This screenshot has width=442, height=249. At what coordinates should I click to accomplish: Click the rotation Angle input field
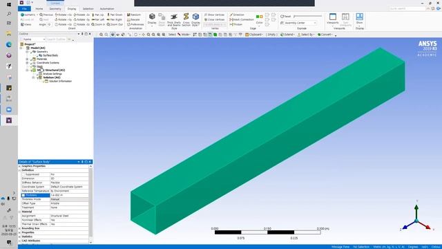tap(49, 25)
